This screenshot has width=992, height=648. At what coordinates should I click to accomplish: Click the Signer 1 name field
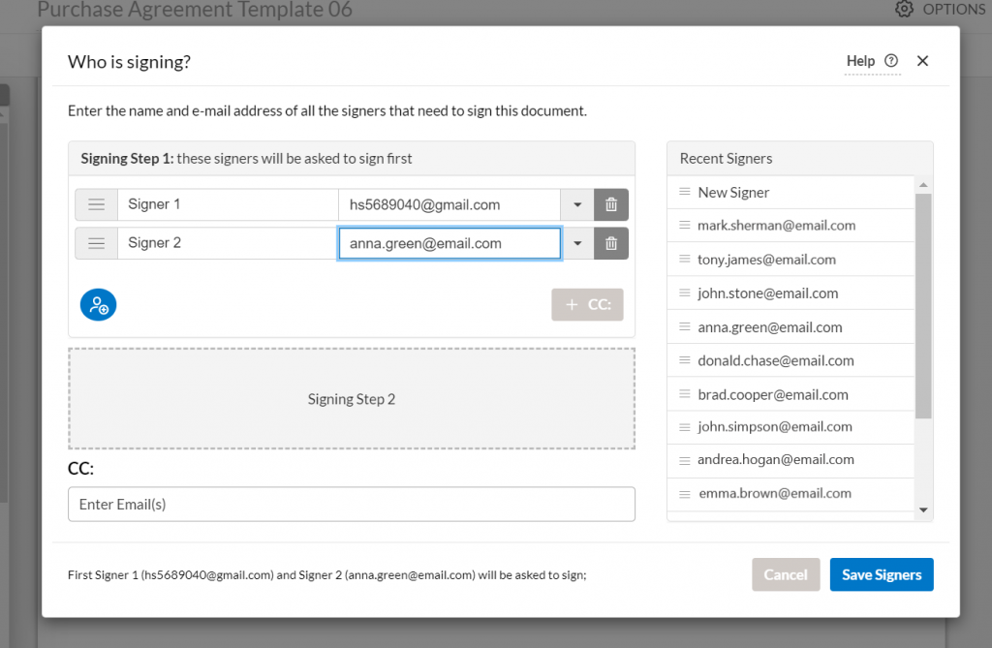(228, 204)
